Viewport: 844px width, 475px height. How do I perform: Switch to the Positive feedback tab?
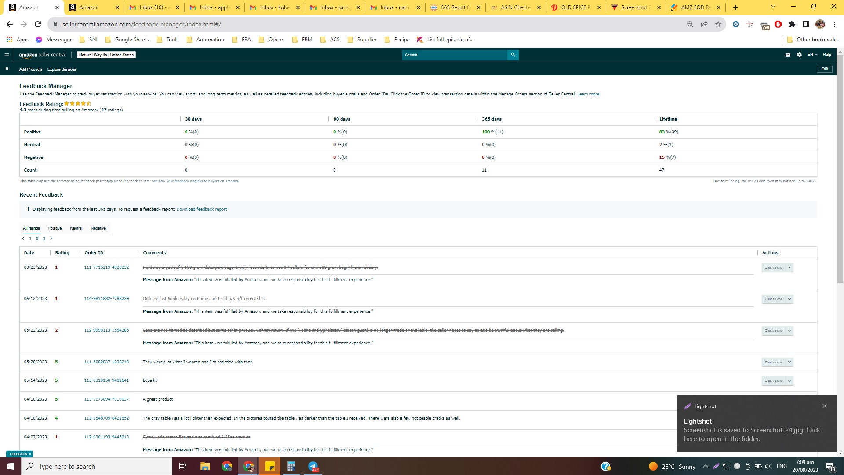coord(55,228)
